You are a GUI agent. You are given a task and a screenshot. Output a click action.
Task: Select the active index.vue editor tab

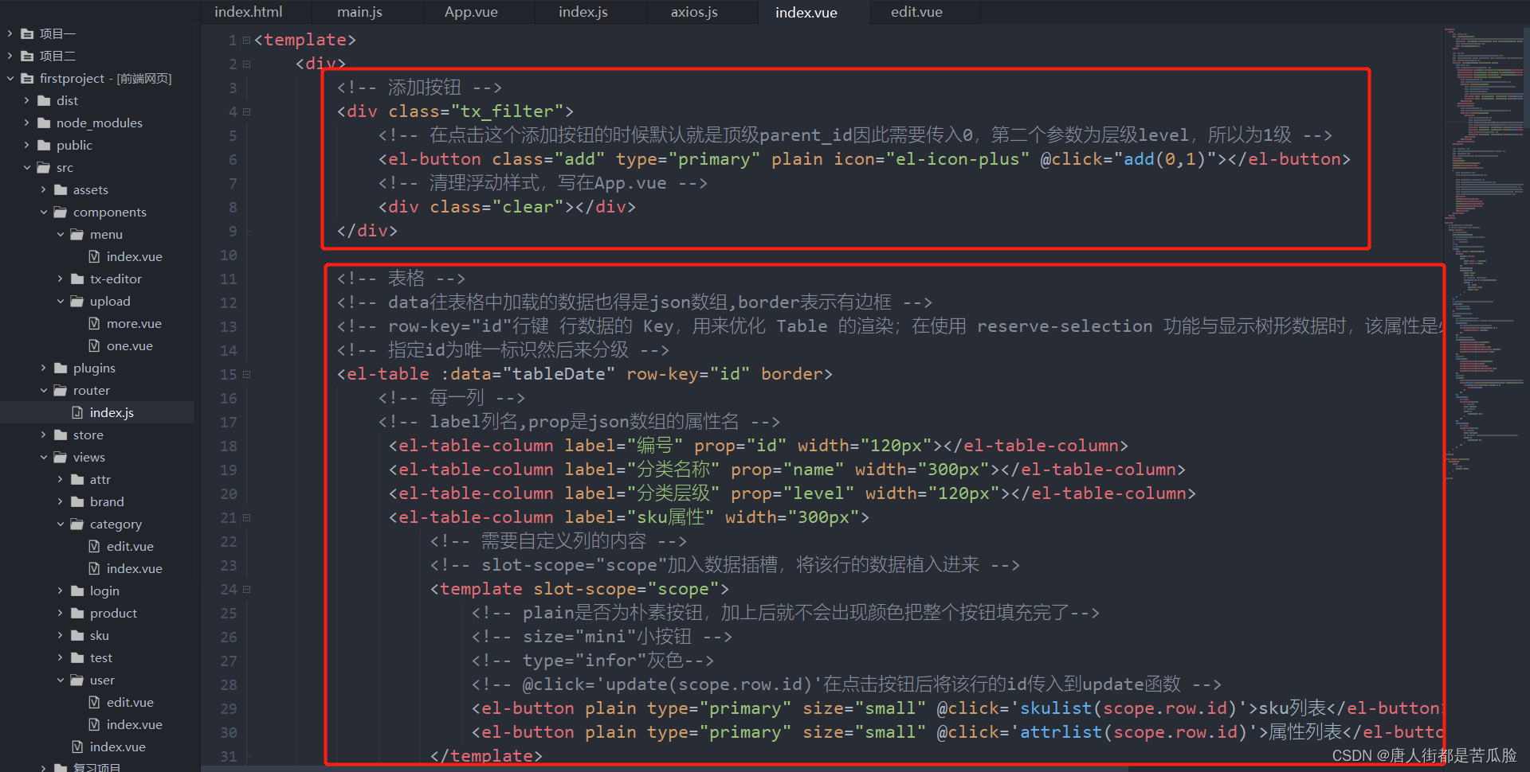(x=806, y=12)
